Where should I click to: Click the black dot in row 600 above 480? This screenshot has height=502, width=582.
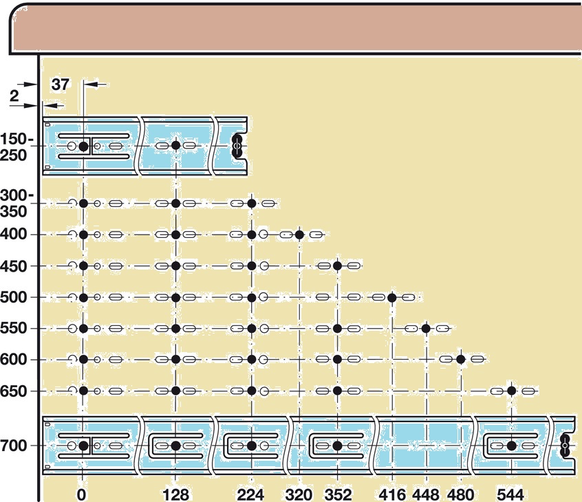pyautogui.click(x=461, y=359)
